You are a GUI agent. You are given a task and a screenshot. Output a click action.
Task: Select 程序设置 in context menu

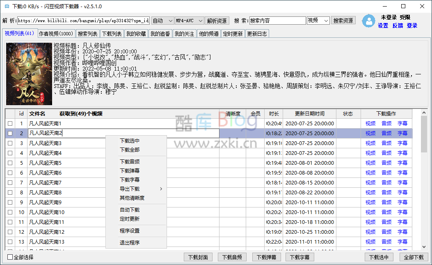click(x=130, y=231)
